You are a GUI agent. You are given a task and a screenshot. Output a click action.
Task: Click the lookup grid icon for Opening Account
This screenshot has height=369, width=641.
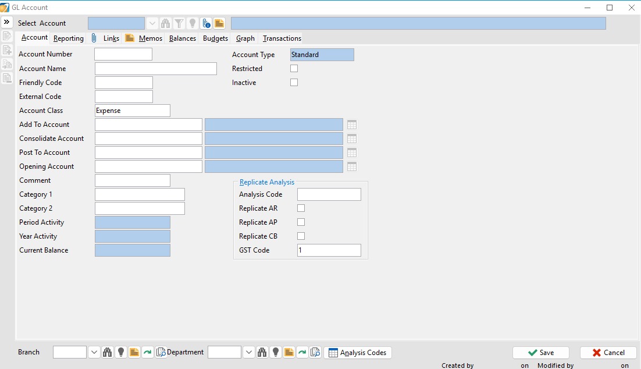(x=351, y=166)
